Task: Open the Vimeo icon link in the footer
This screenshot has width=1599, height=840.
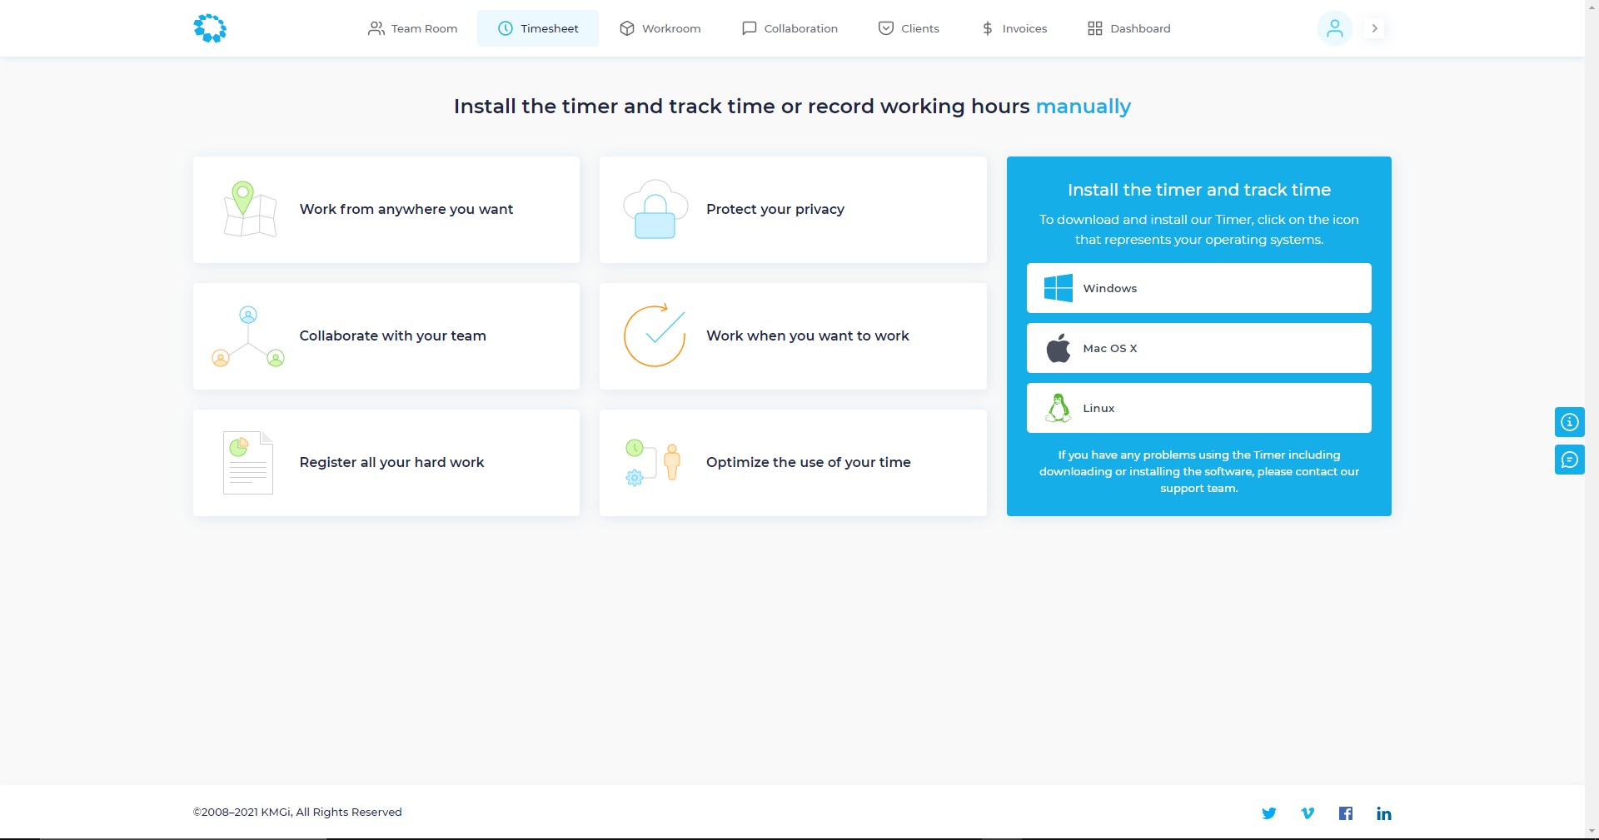Action: [x=1308, y=813]
